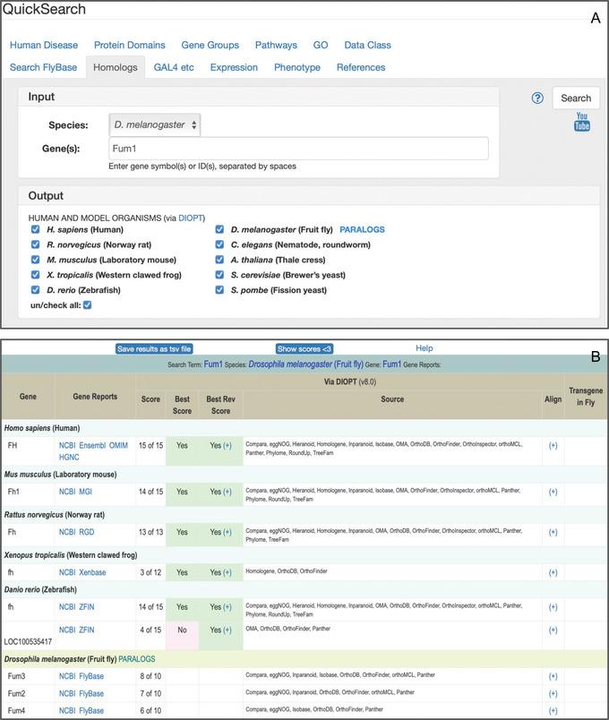The height and width of the screenshot is (720, 609).
Task: Switch to the Human Disease tab
Action: [x=44, y=45]
